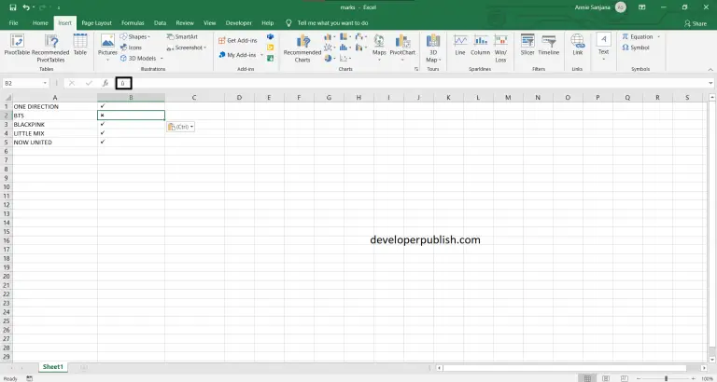
Task: Click the Share button
Action: 693,22
